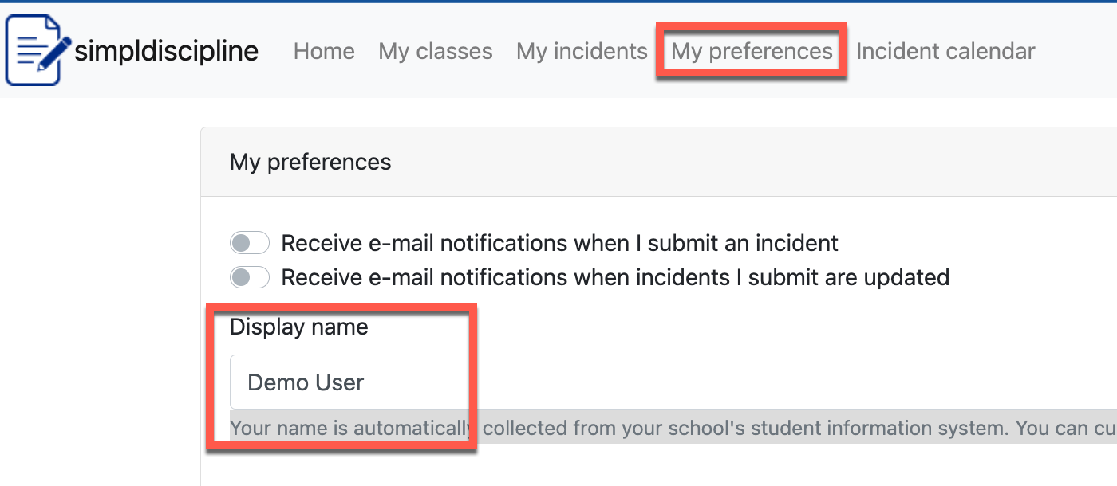Open the My classes page

[436, 51]
